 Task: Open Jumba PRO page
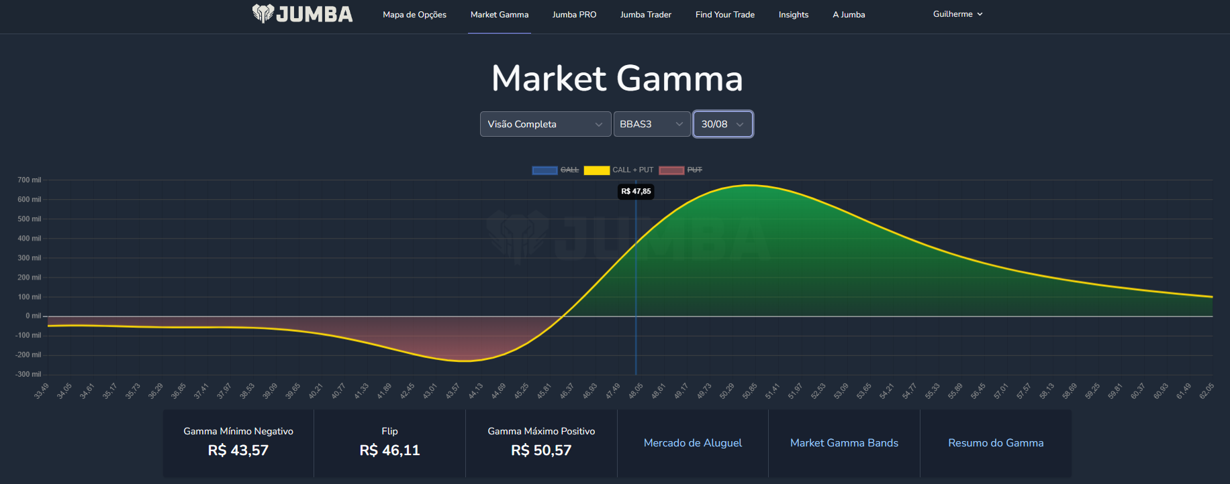pyautogui.click(x=574, y=15)
